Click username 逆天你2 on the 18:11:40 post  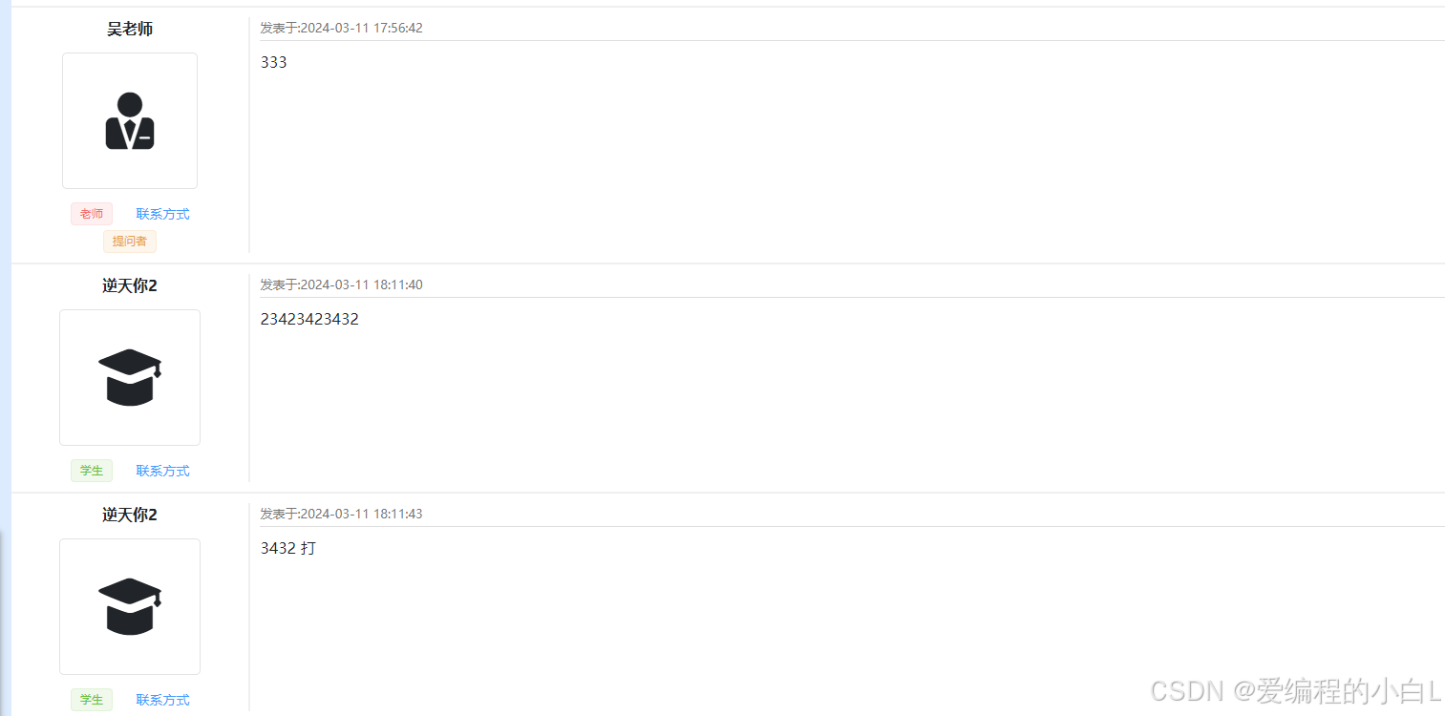tap(130, 286)
